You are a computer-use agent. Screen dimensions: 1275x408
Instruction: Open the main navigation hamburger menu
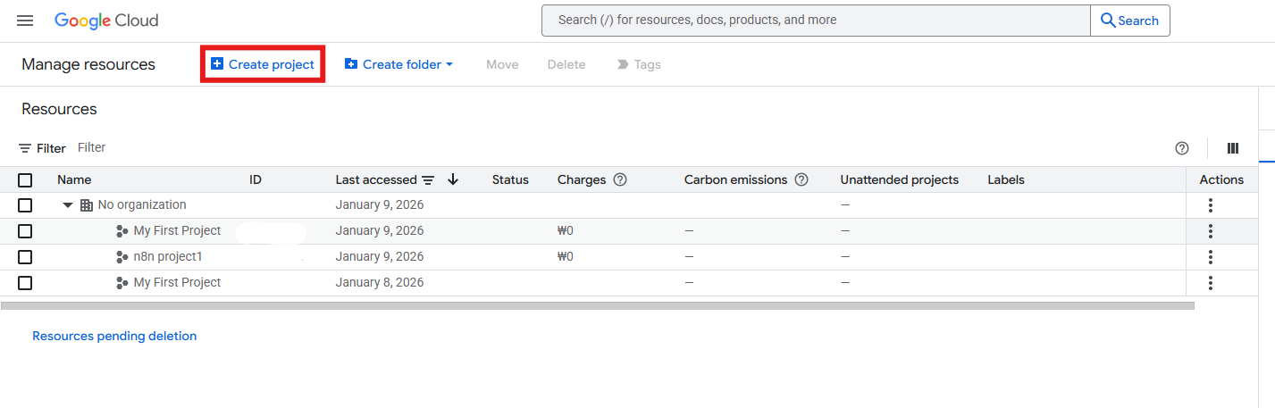click(x=25, y=21)
